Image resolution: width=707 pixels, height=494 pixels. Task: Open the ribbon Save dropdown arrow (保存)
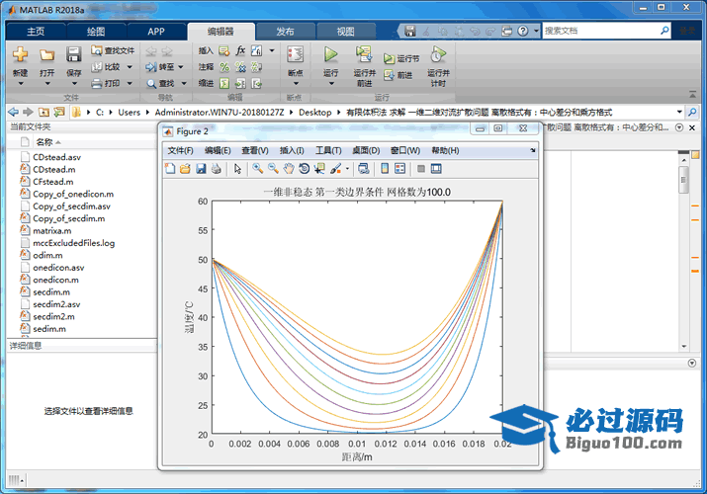74,83
